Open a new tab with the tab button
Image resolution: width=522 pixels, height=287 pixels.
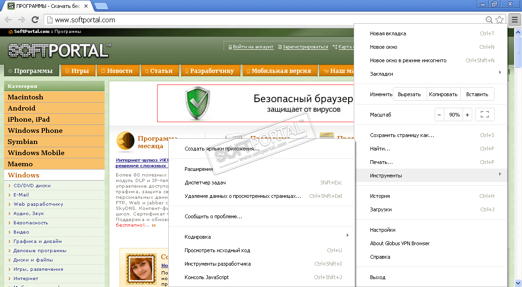(x=101, y=6)
